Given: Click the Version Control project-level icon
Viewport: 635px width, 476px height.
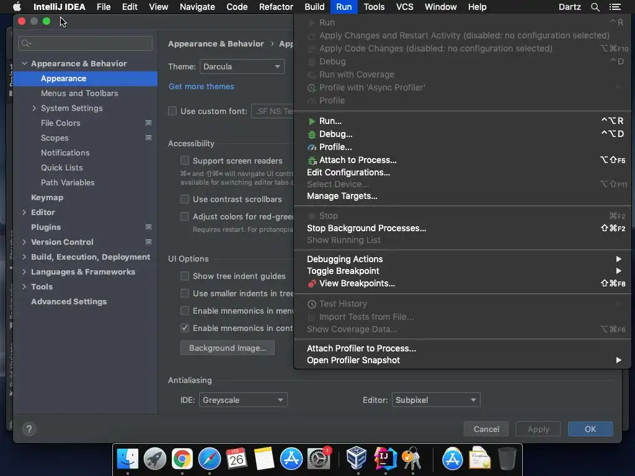Looking at the screenshot, I should pos(149,242).
